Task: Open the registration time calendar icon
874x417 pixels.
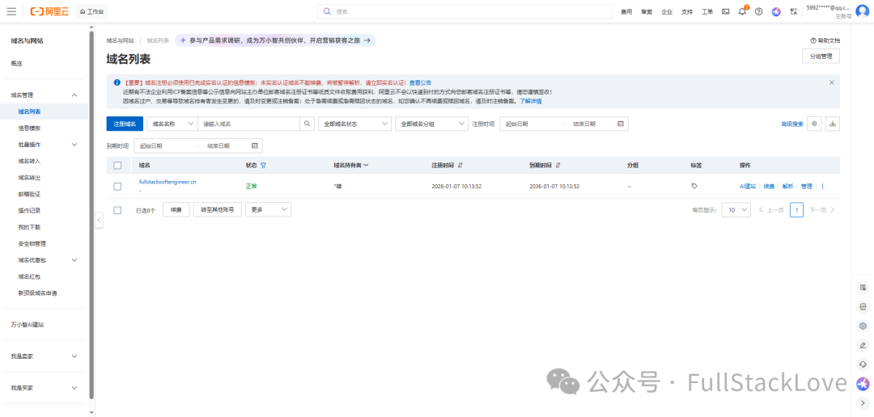Action: point(621,124)
